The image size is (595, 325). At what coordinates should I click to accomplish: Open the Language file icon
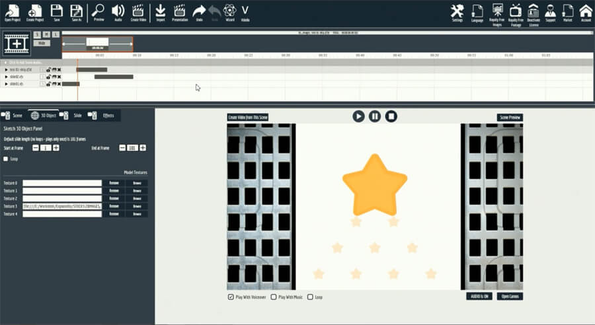tap(477, 13)
